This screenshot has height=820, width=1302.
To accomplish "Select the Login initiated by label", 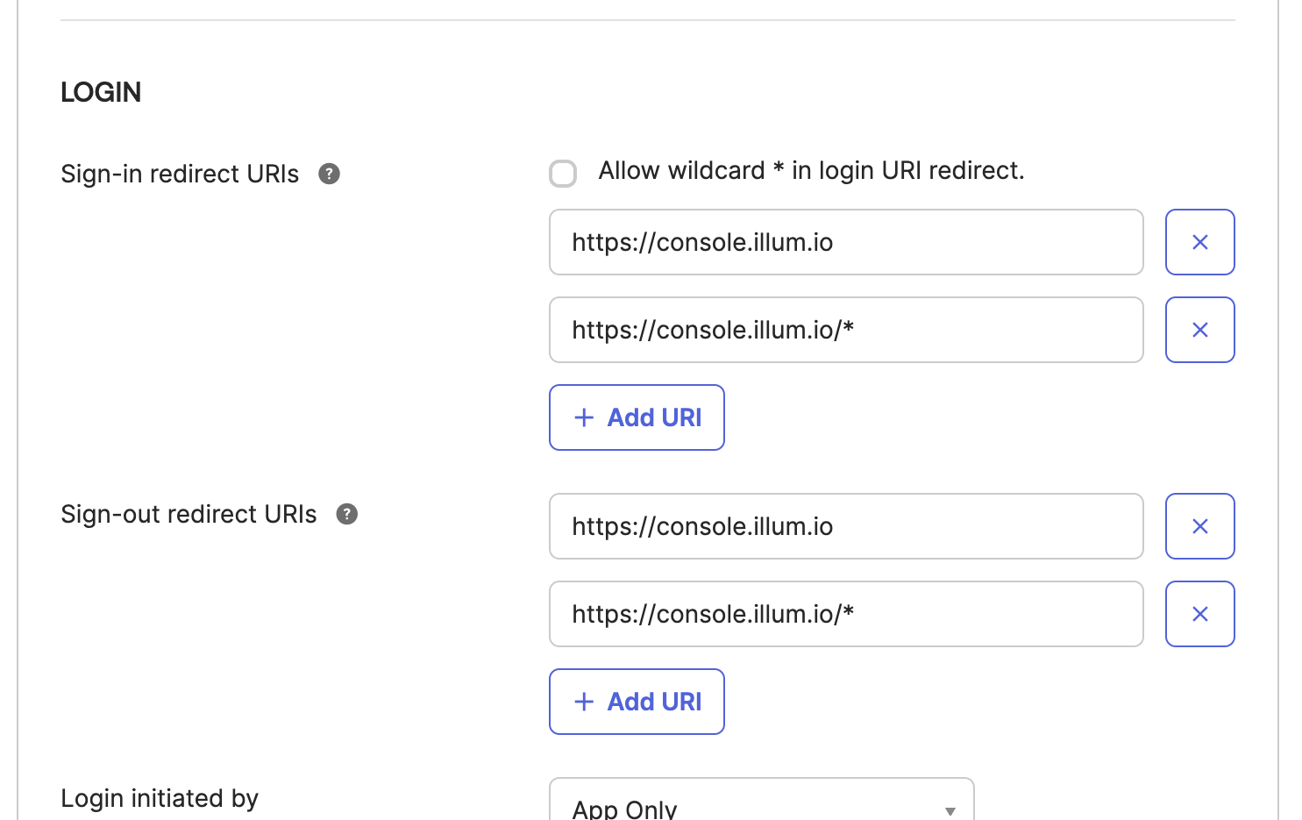I will pyautogui.click(x=160, y=798).
